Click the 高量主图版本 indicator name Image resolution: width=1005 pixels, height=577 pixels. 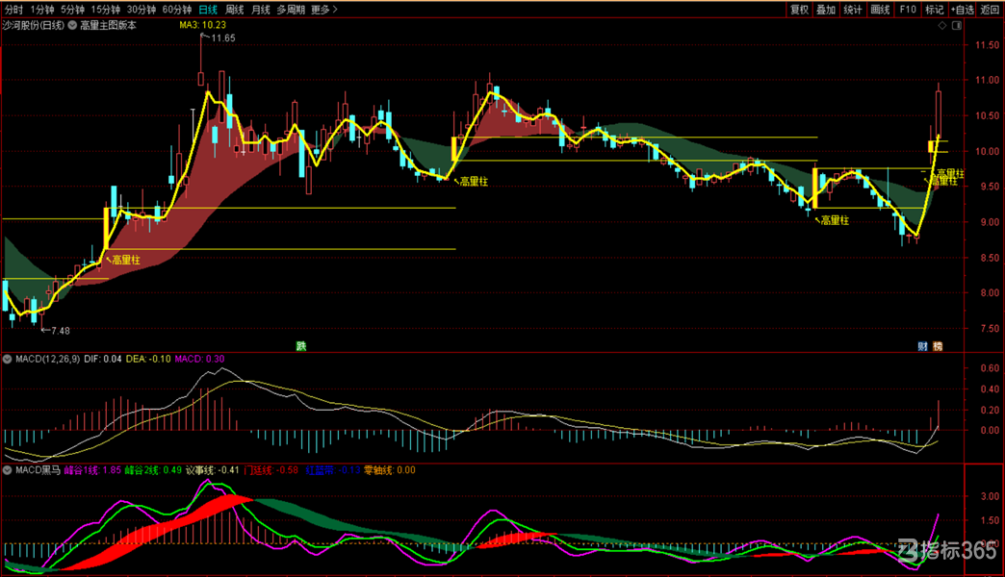tap(109, 25)
